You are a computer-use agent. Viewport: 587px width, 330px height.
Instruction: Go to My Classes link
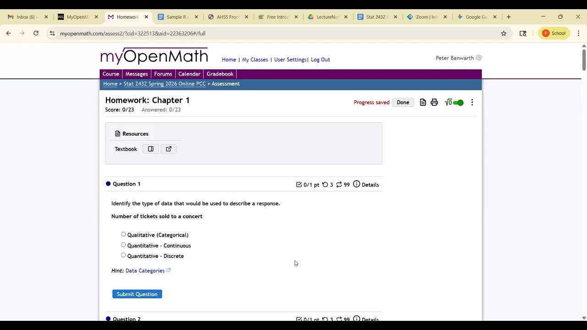[255, 60]
